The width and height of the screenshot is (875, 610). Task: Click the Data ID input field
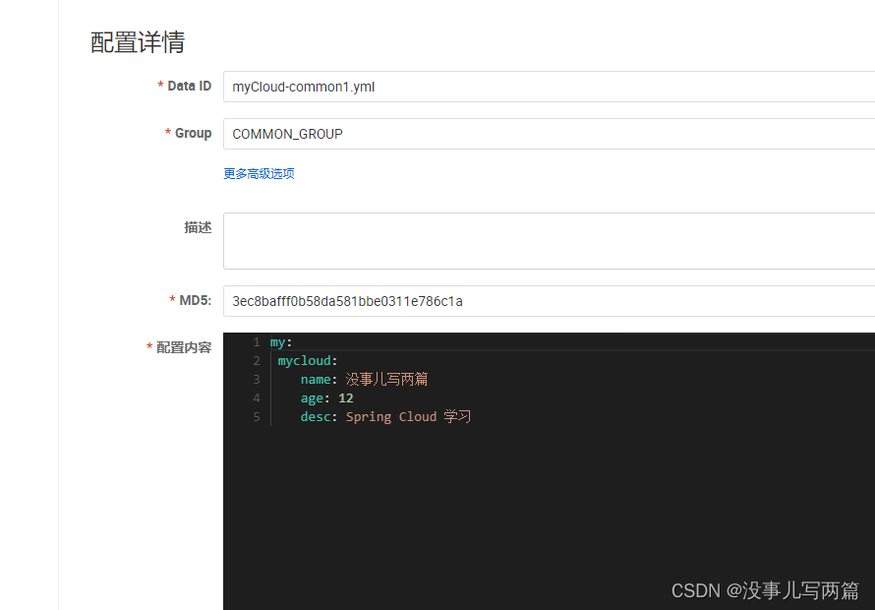coord(550,87)
